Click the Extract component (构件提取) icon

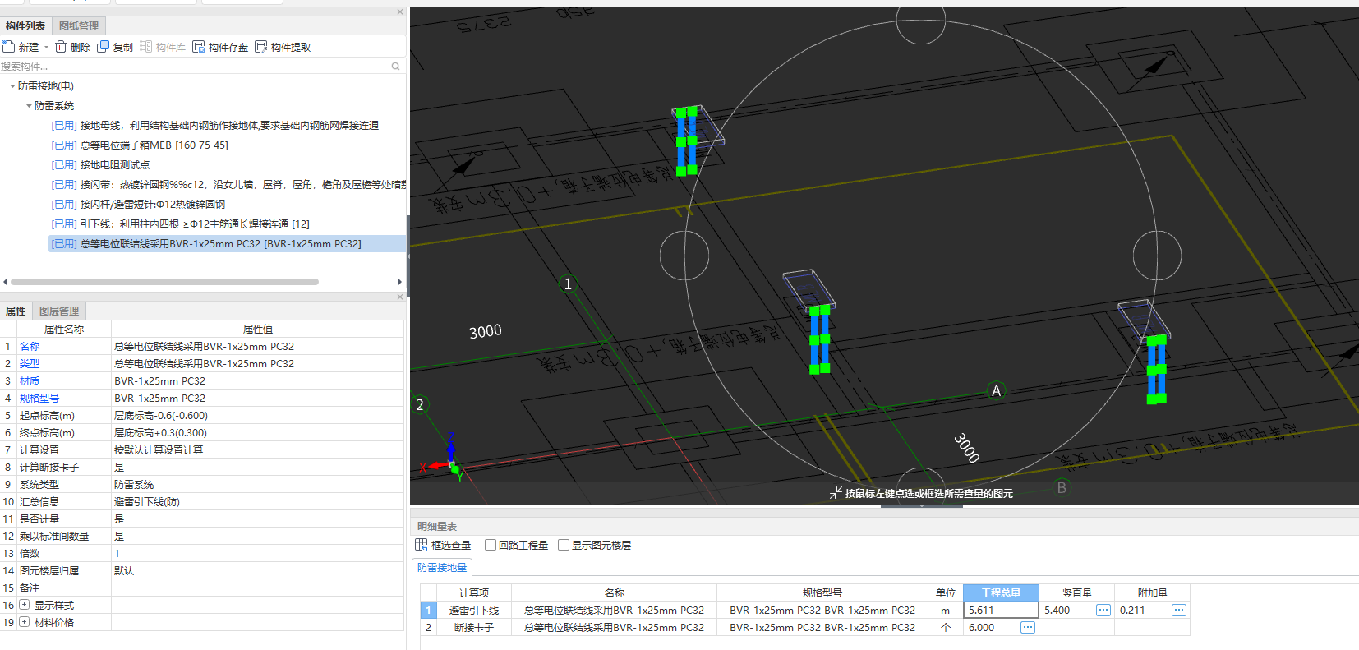point(261,47)
